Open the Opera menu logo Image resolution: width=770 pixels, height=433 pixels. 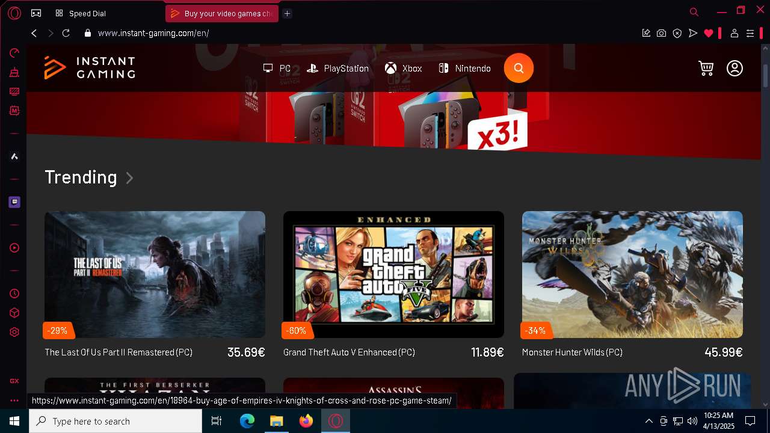14,13
